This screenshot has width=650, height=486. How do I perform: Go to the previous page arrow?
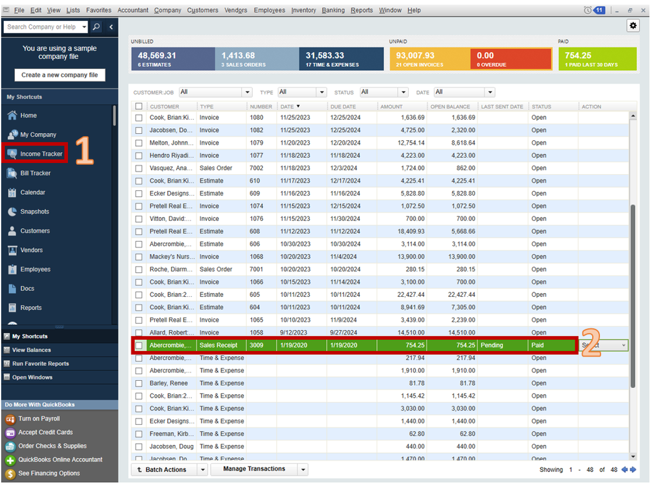624,470
